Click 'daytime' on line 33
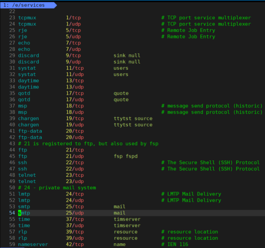Viewport: 265px width, 248px height. point(28,81)
